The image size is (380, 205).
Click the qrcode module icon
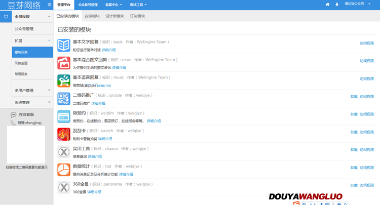(x=64, y=99)
